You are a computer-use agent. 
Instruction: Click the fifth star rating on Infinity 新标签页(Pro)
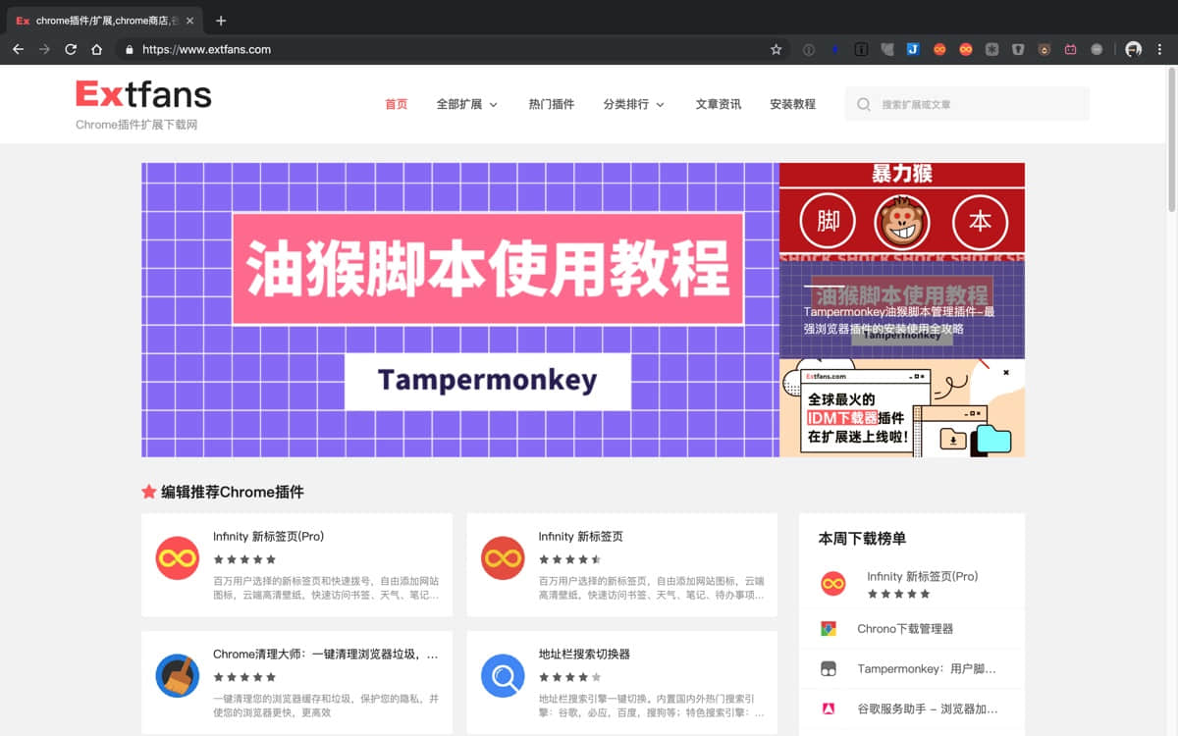[271, 559]
